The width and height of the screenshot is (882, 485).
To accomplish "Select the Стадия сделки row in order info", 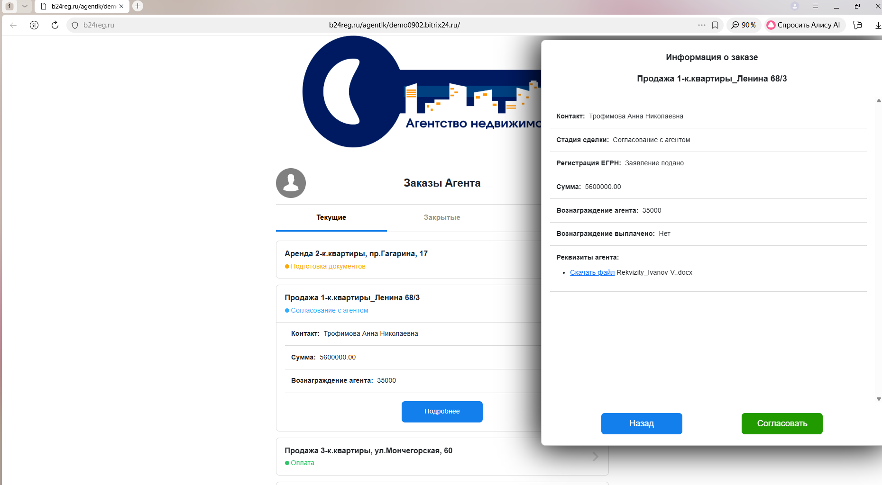I will point(708,140).
